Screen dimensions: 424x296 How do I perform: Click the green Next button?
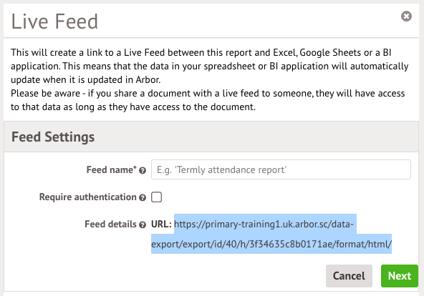(400, 276)
